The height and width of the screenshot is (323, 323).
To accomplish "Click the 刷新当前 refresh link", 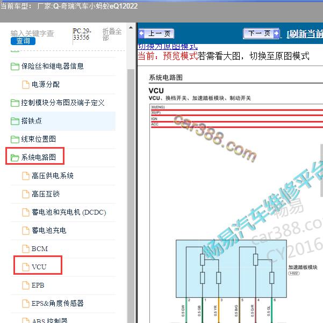I will tap(305, 34).
